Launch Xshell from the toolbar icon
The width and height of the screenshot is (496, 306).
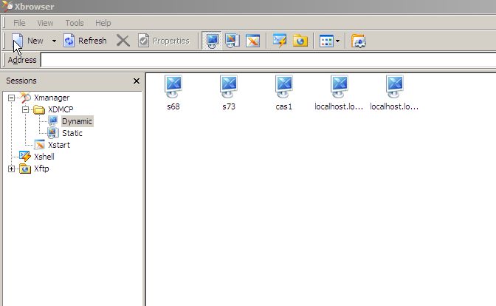(280, 41)
